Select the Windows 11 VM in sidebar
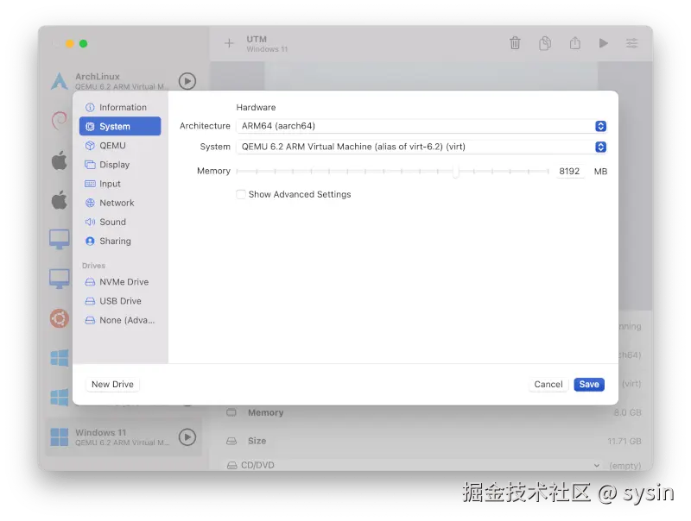Screen dimensions: 691x521 pyautogui.click(x=124, y=437)
